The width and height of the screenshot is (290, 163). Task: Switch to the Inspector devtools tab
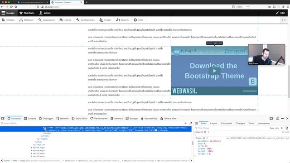tap(14, 119)
